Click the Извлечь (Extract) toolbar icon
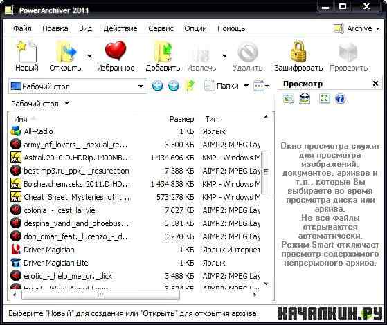Screen dimensions: 387x325 coord(201,53)
